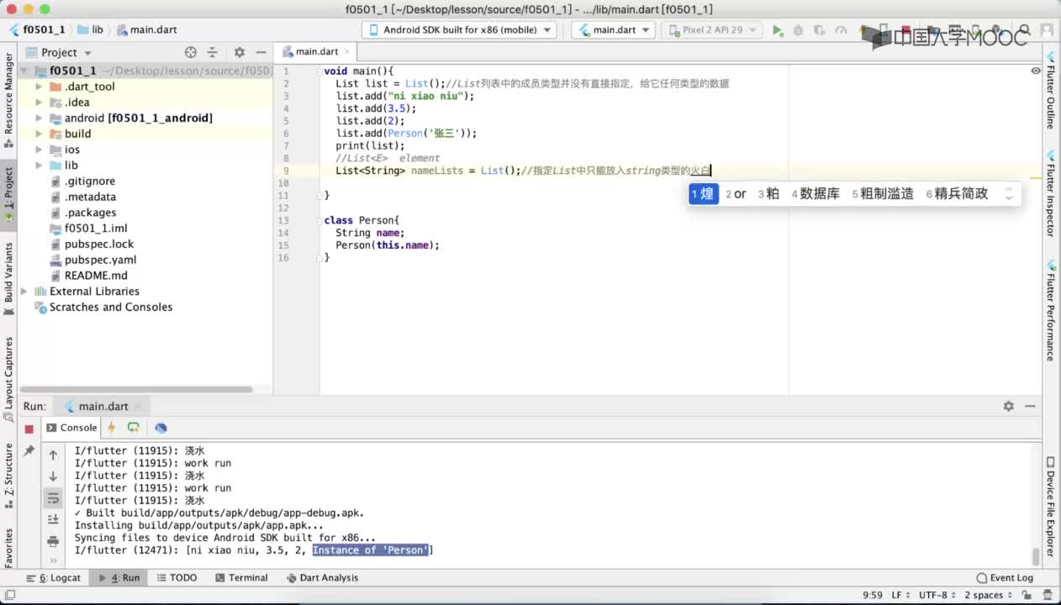Toggle the Build Variants side panel
Image resolution: width=1061 pixels, height=605 pixels.
pyautogui.click(x=9, y=279)
